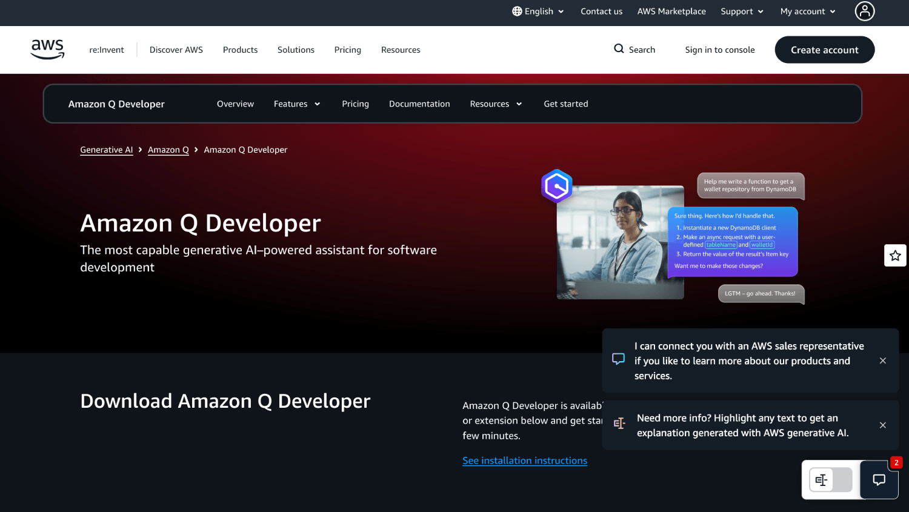Click the Amazon Q hexagon logo

tap(557, 186)
